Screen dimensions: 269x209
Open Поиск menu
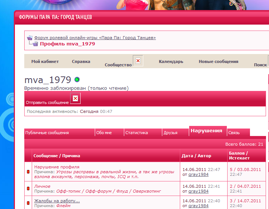pos(260,65)
